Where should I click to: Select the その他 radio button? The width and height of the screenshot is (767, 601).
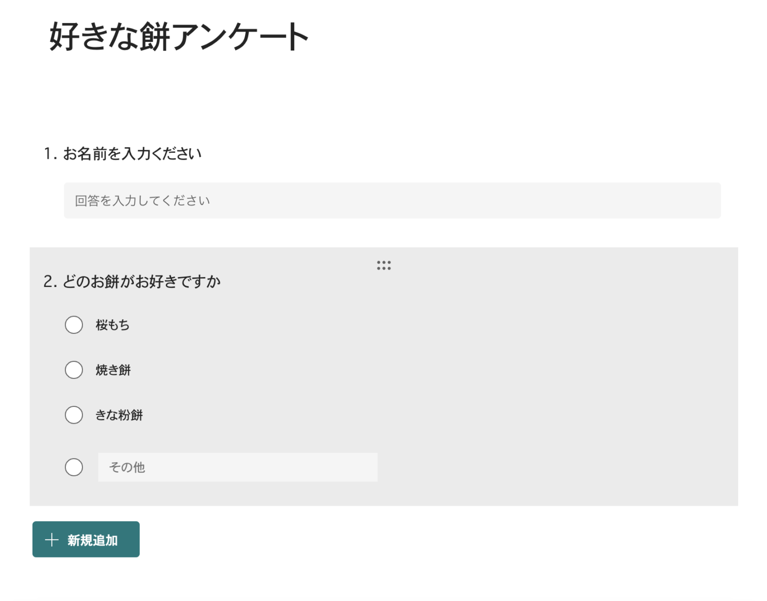[74, 467]
